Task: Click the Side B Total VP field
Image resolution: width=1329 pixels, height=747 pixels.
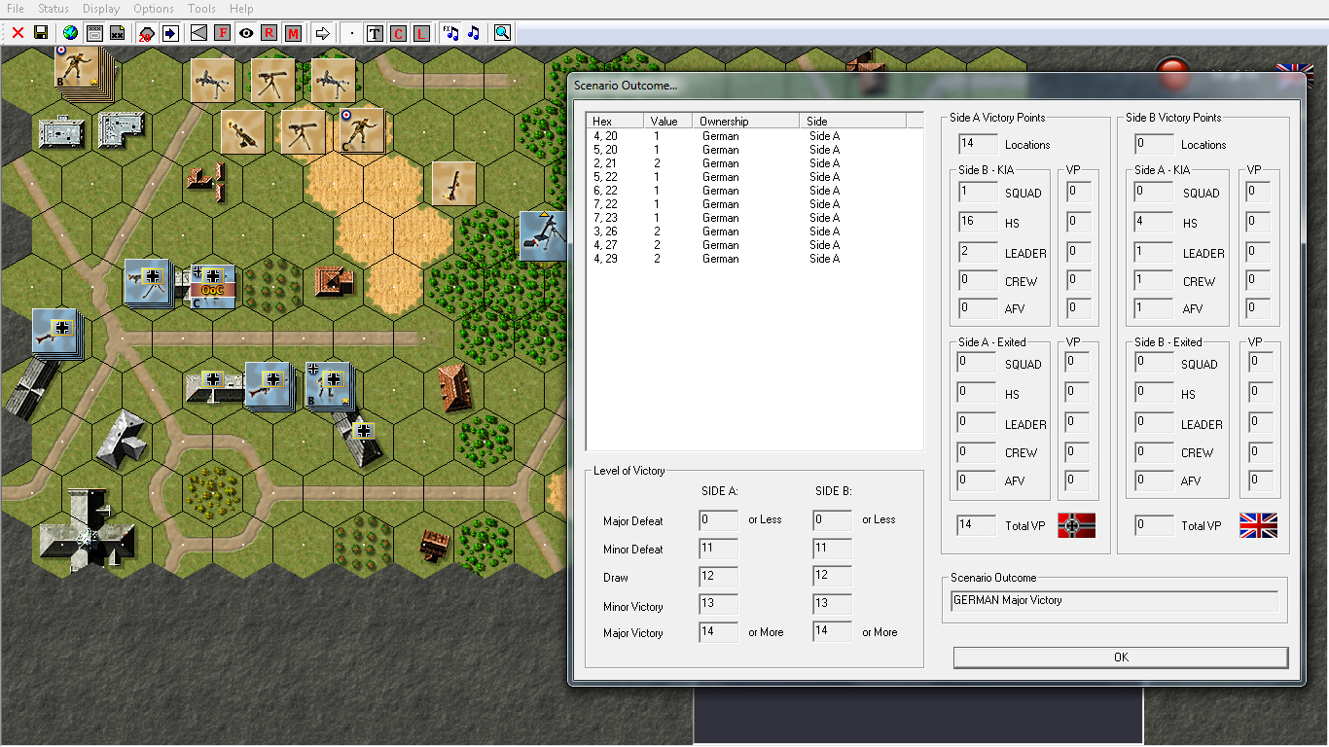Action: (1154, 525)
